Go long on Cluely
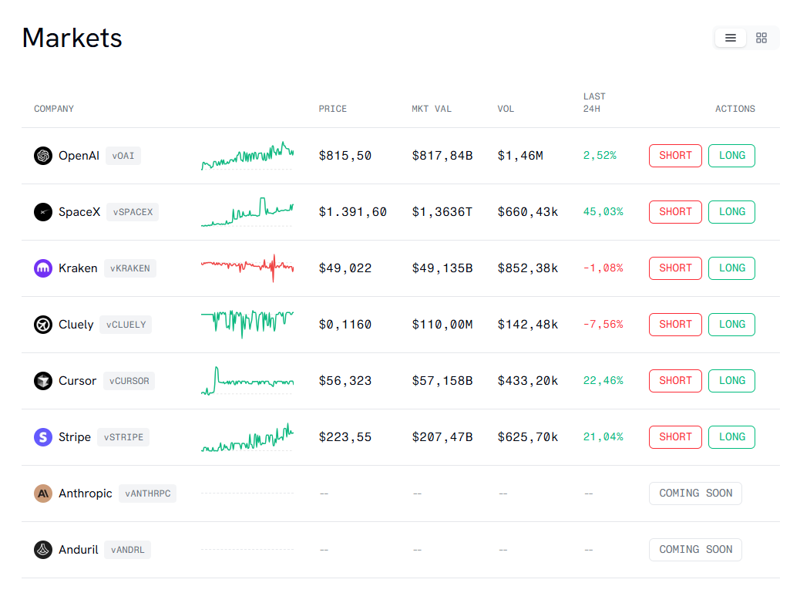790x603 pixels. point(731,324)
